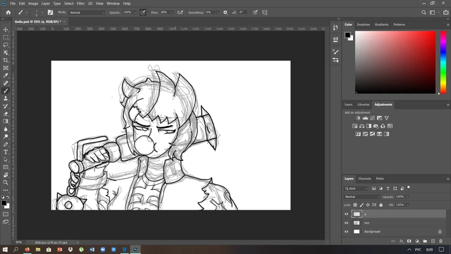The image size is (451, 254).
Task: Switch to the Channels tab
Action: click(x=364, y=179)
